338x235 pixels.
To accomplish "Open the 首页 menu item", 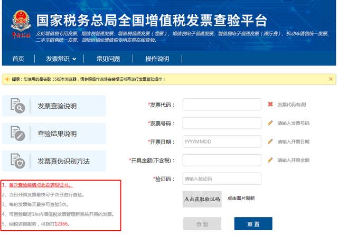I will click(18, 59).
